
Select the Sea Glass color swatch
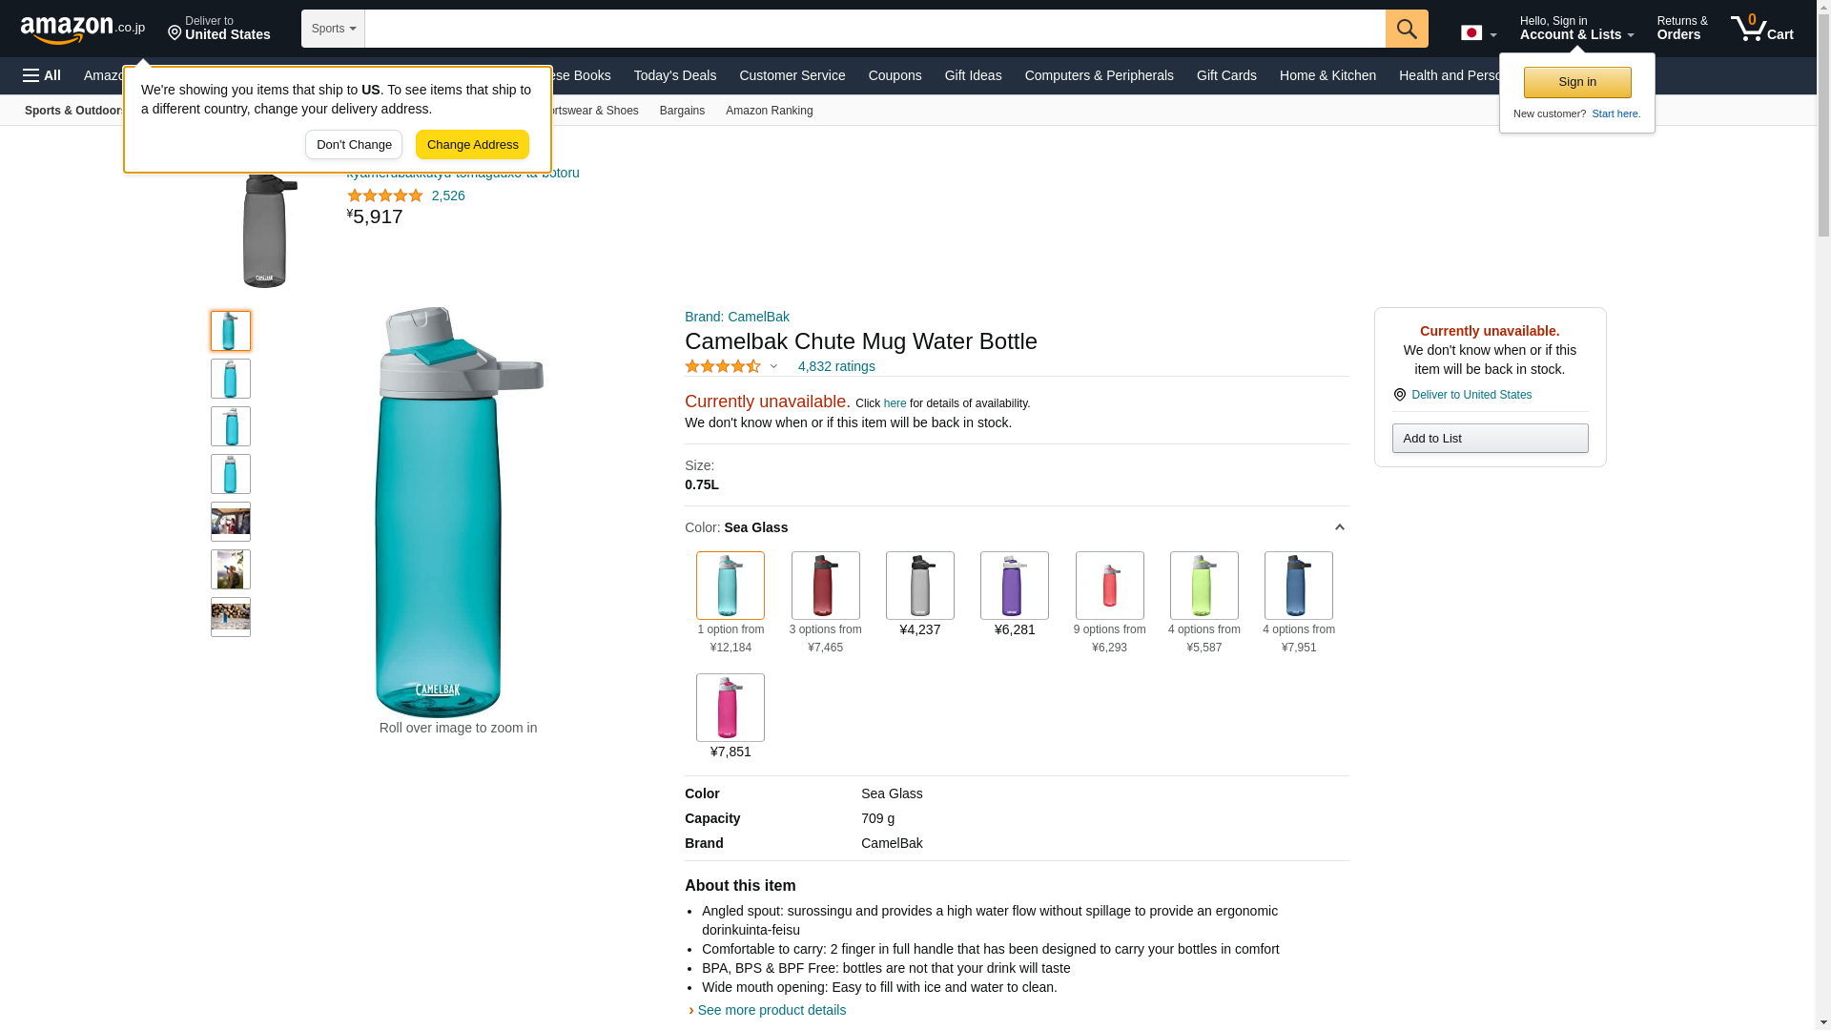(x=730, y=586)
